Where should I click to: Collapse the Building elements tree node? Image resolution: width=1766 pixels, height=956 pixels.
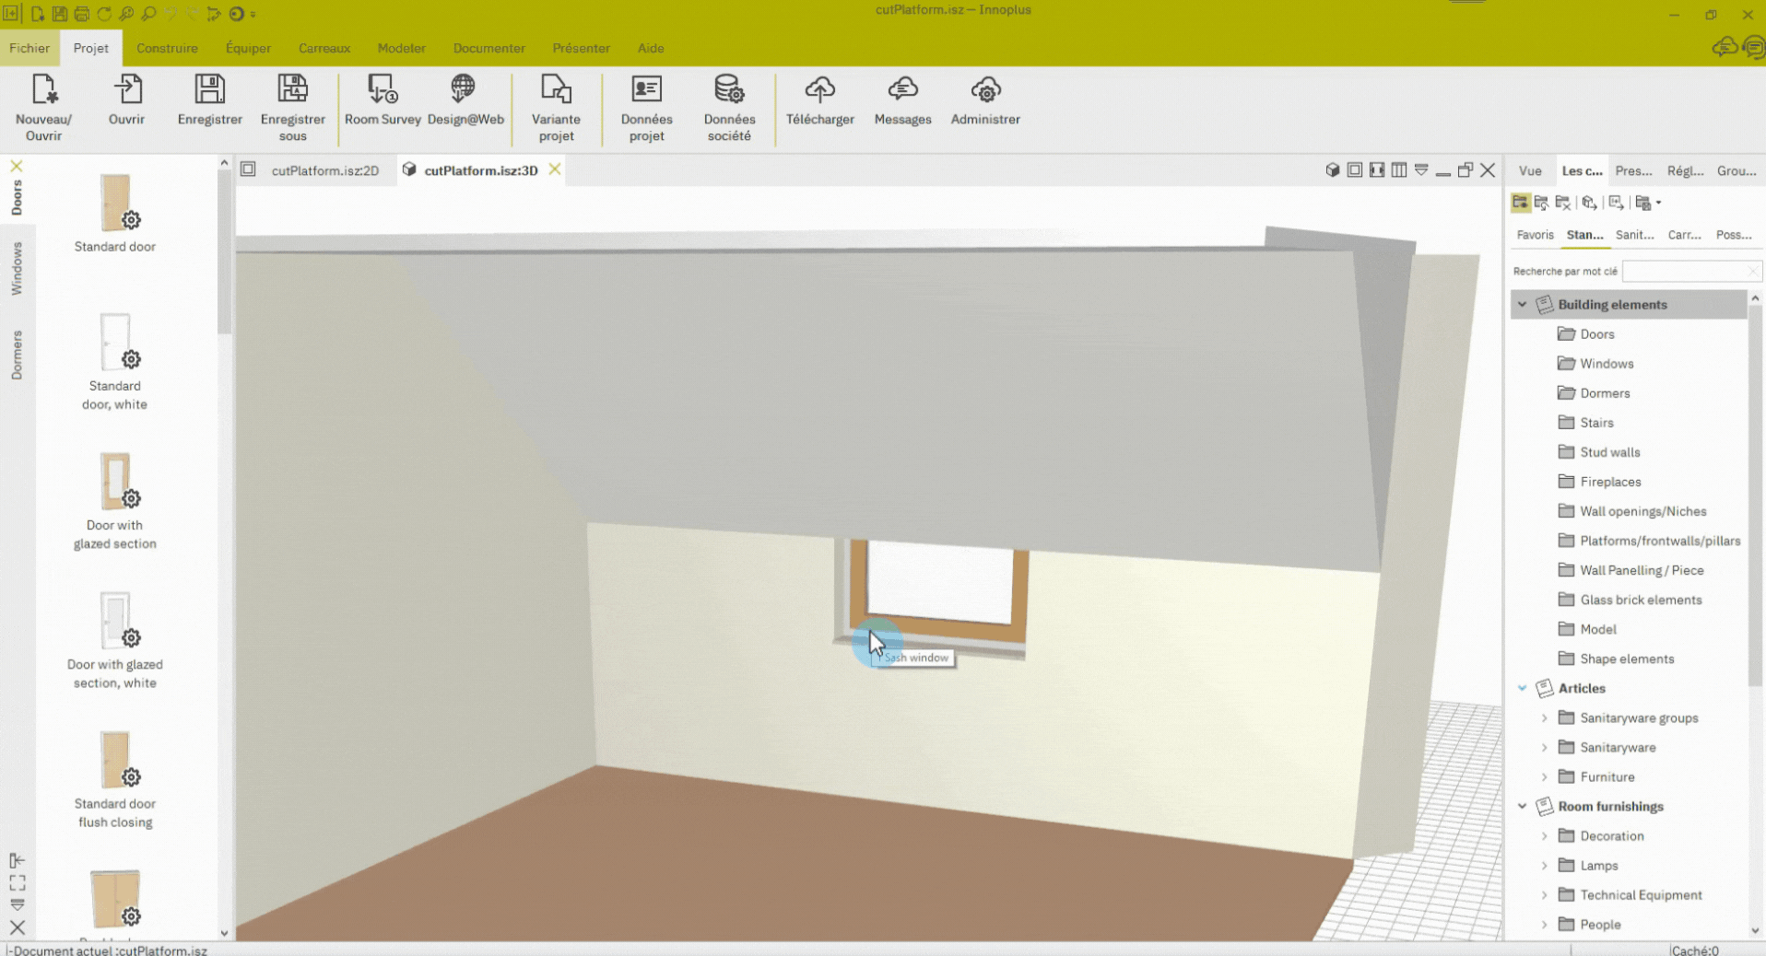point(1523,305)
